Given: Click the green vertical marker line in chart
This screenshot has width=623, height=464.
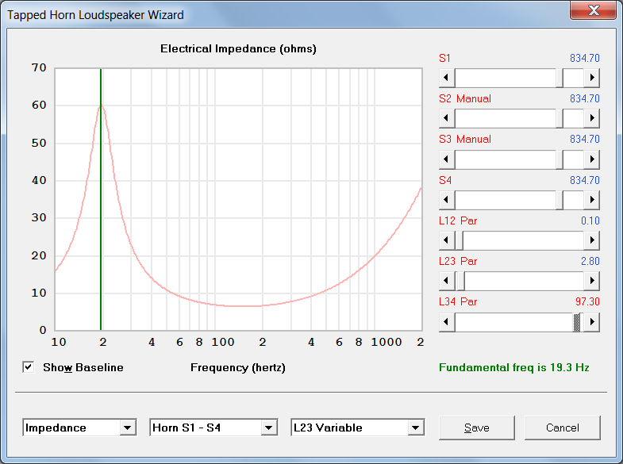Looking at the screenshot, I should click(x=101, y=199).
